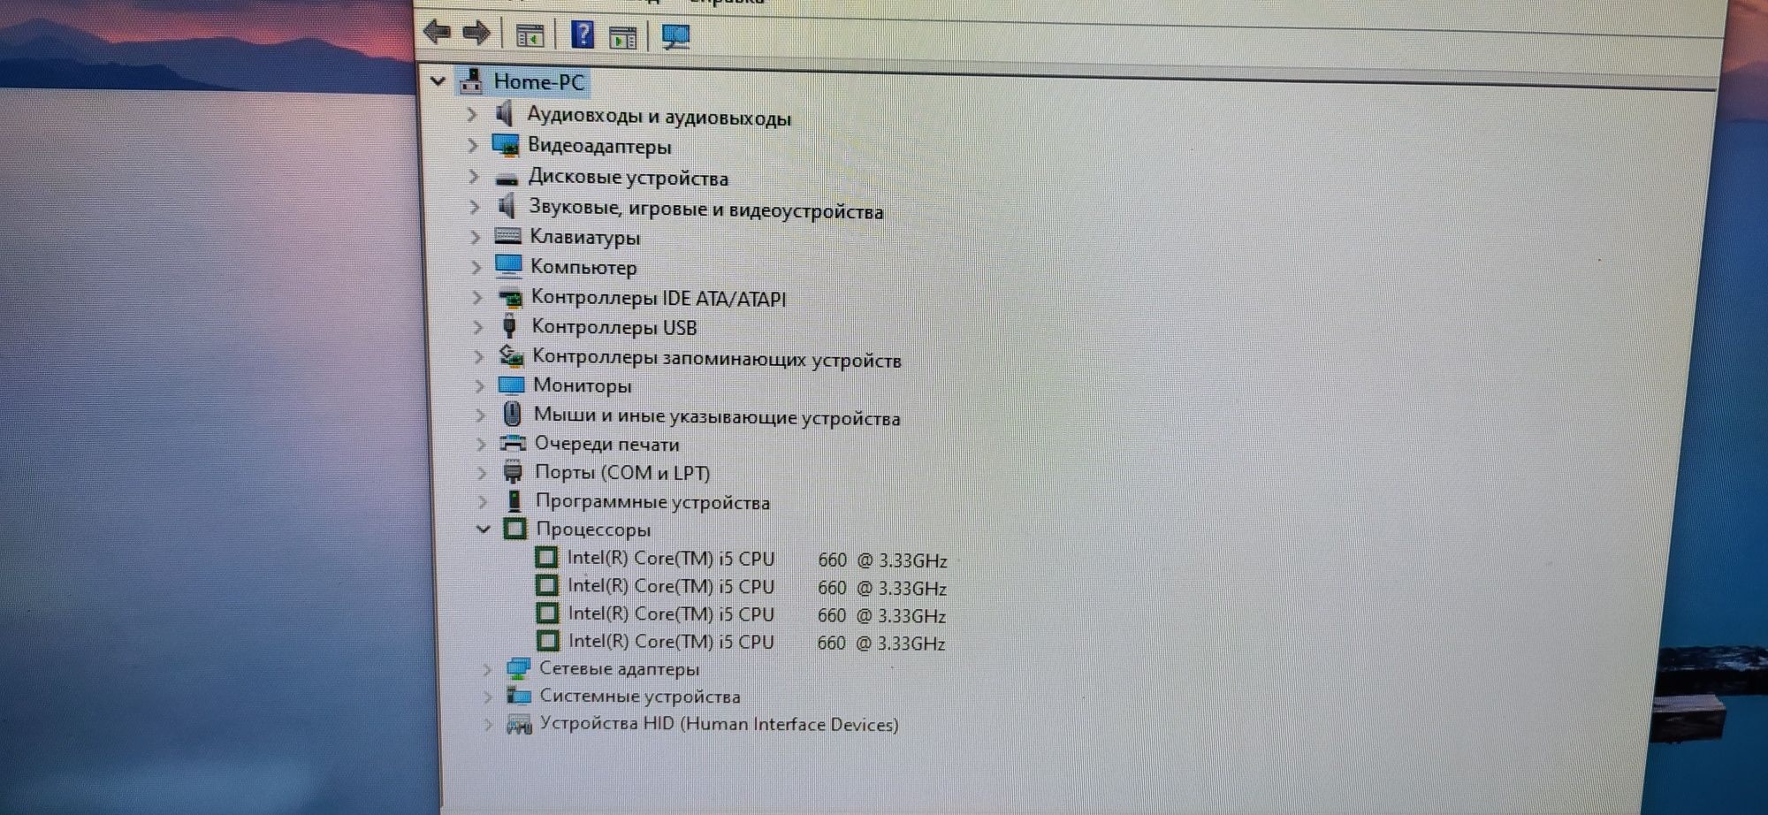Select Мыши и иные указывающие устройства label
Image resolution: width=1768 pixels, height=815 pixels.
click(717, 416)
